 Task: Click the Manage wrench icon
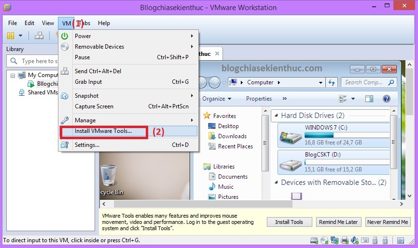(x=65, y=120)
